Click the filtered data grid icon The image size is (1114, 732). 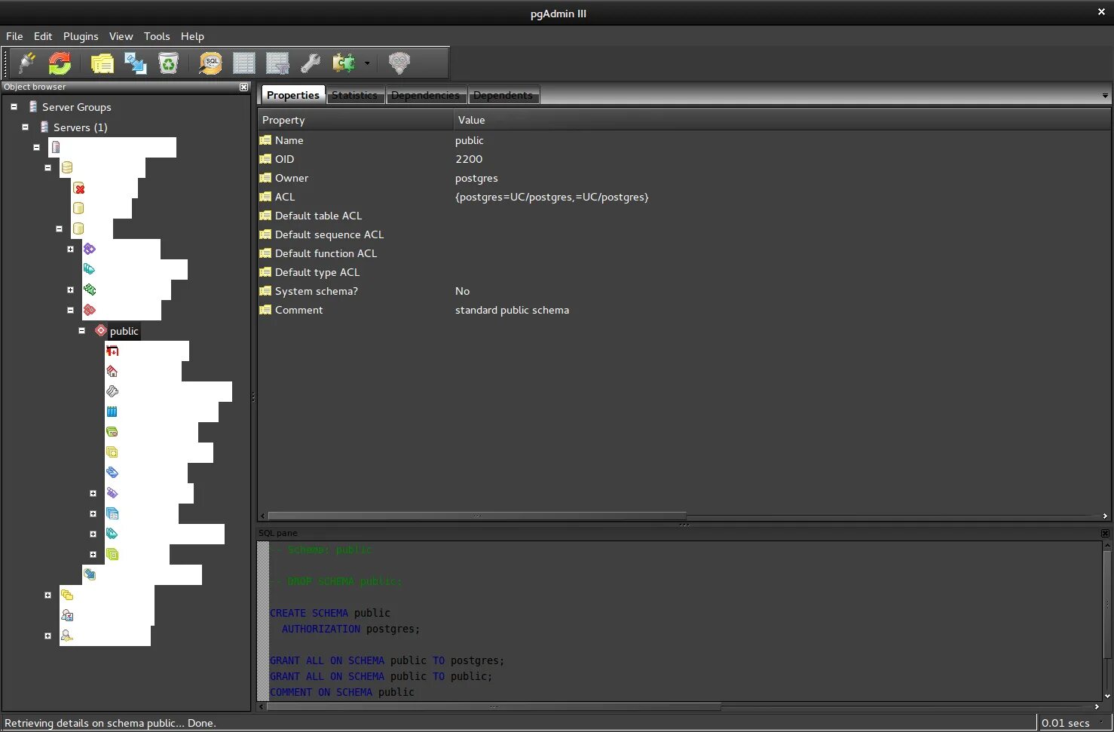point(277,63)
